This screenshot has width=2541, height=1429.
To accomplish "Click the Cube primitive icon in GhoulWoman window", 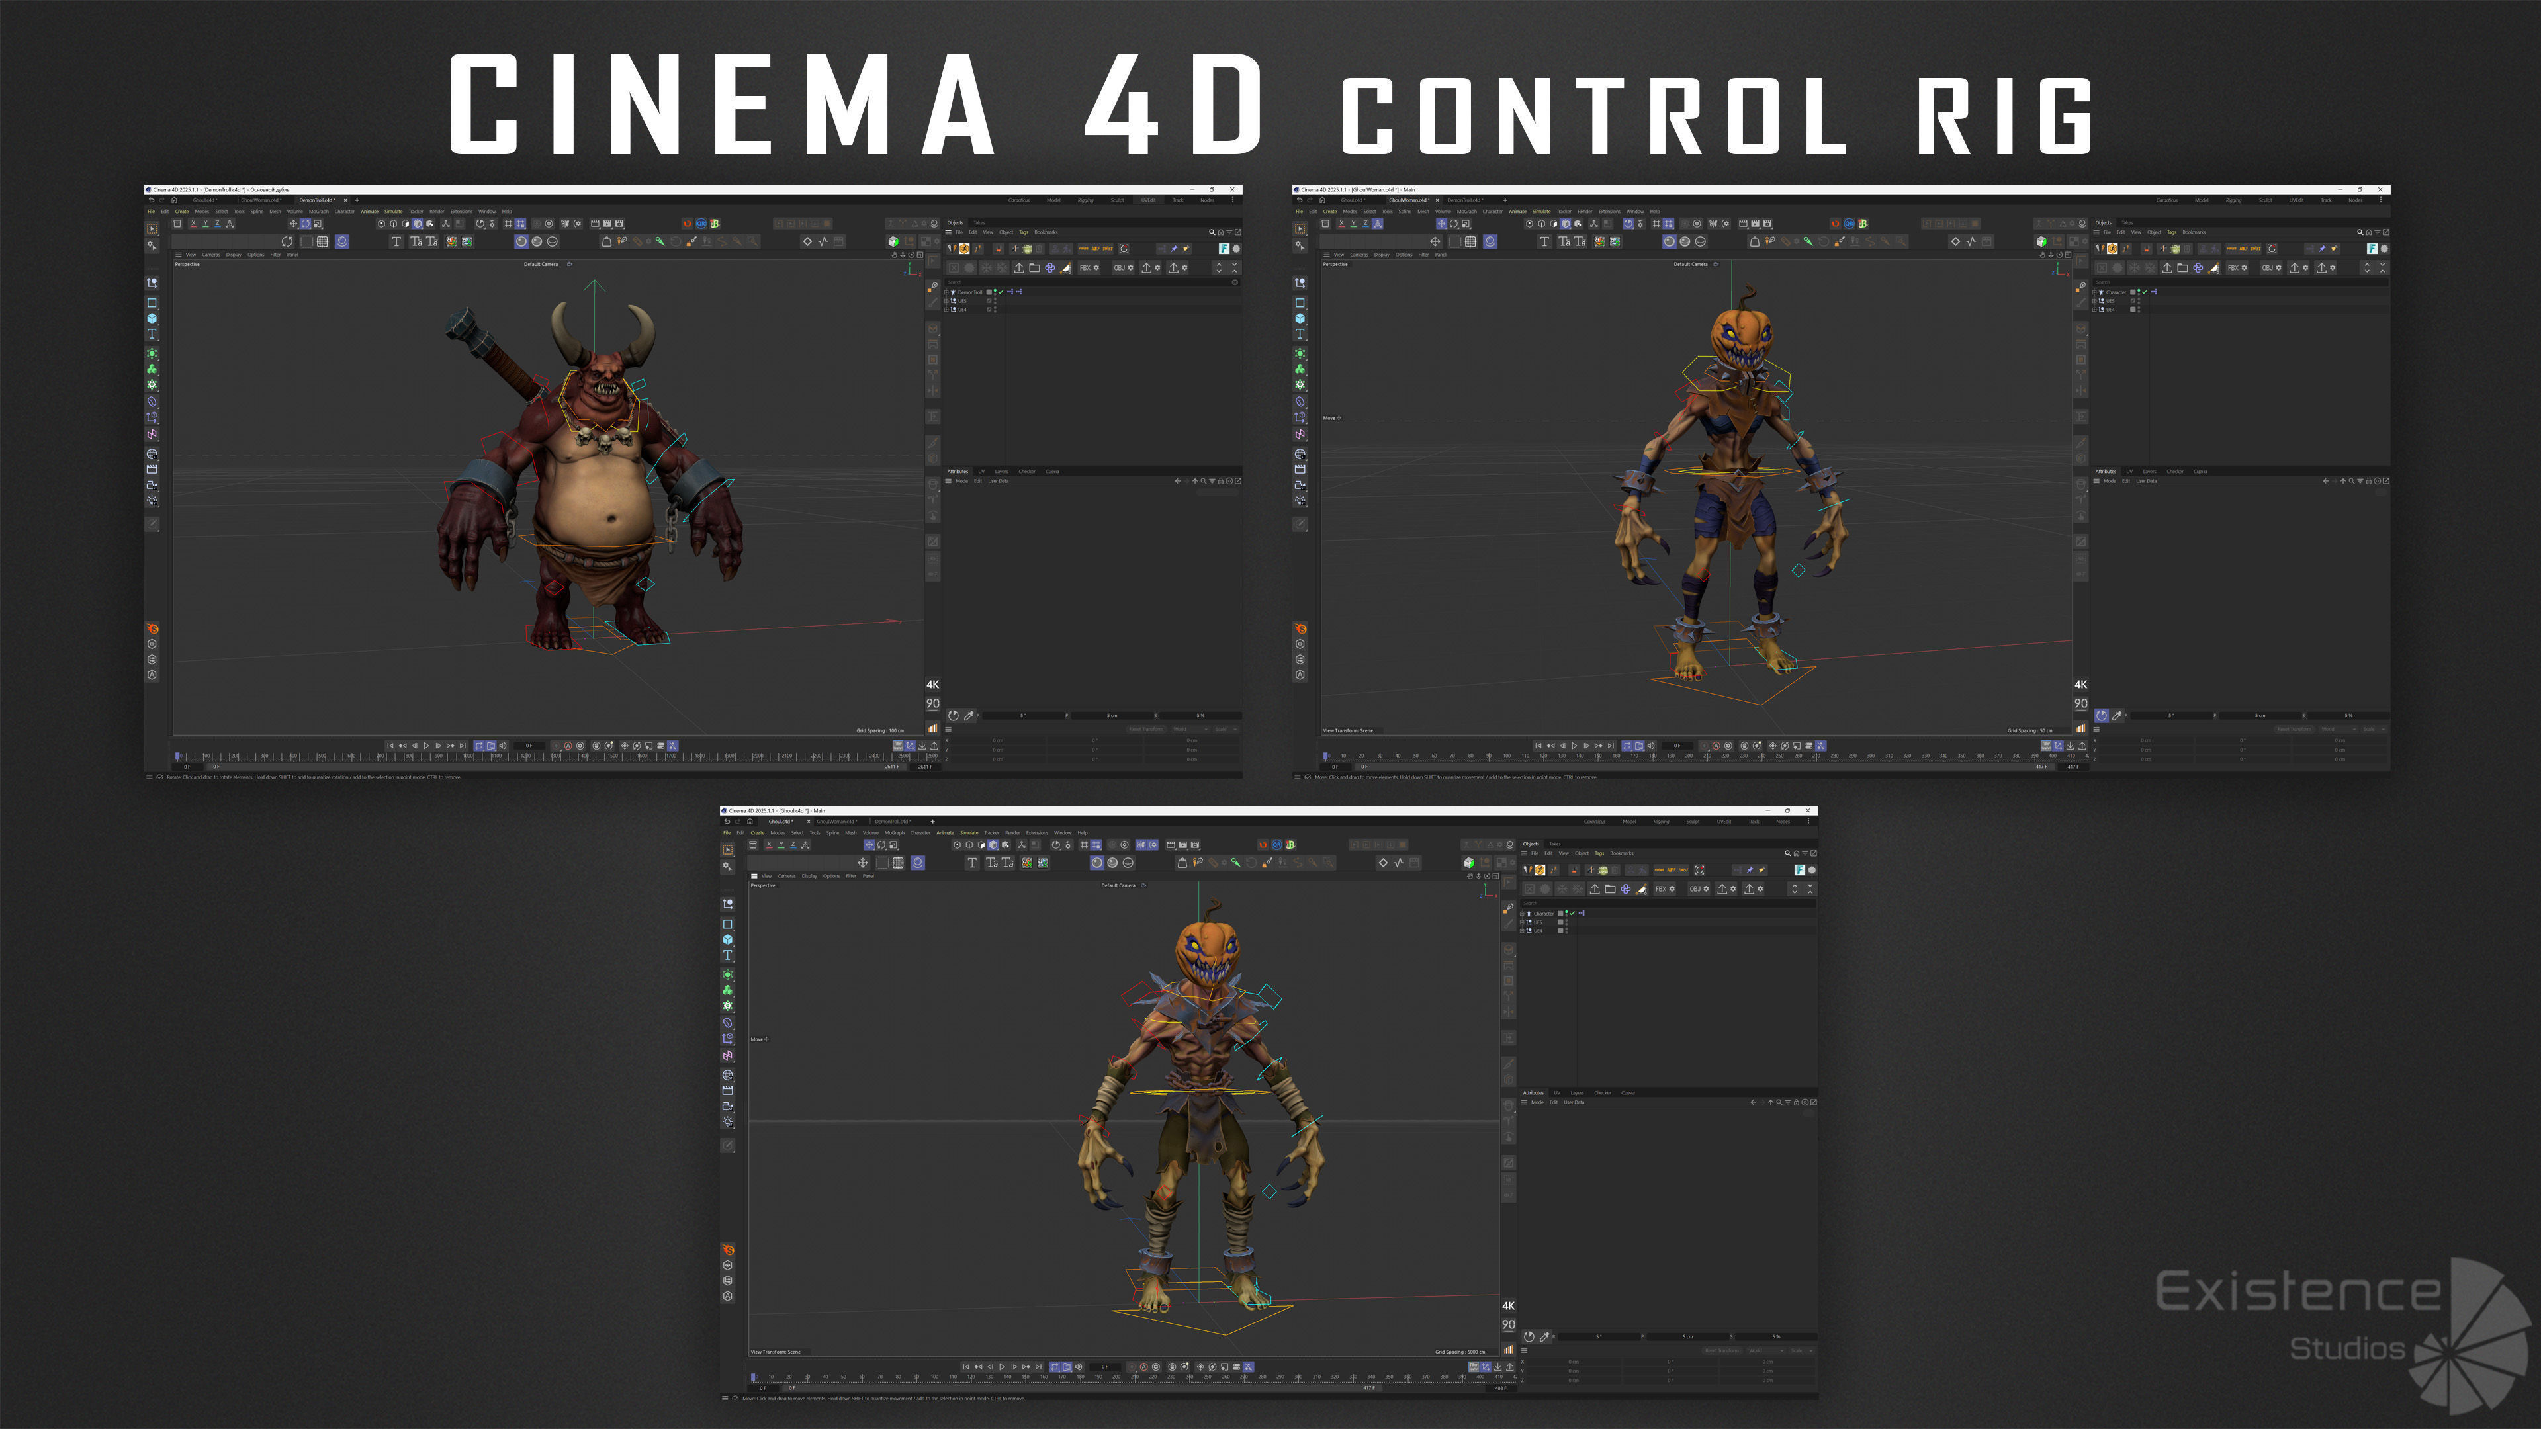I will [x=1300, y=318].
